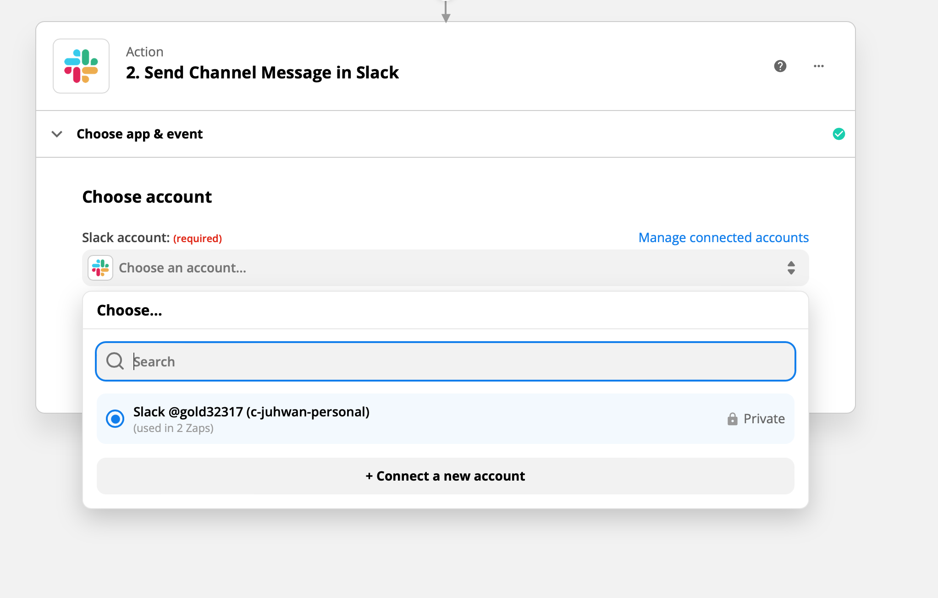Click the green checkmark on Choose app & event
938x598 pixels.
839,133
